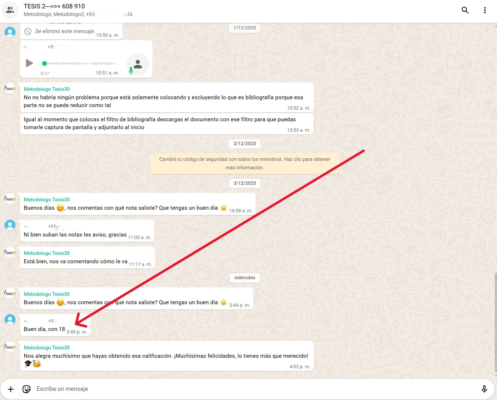Screen dimensions: 497x400
Task: Open the attach plus icon
Action: click(11, 389)
